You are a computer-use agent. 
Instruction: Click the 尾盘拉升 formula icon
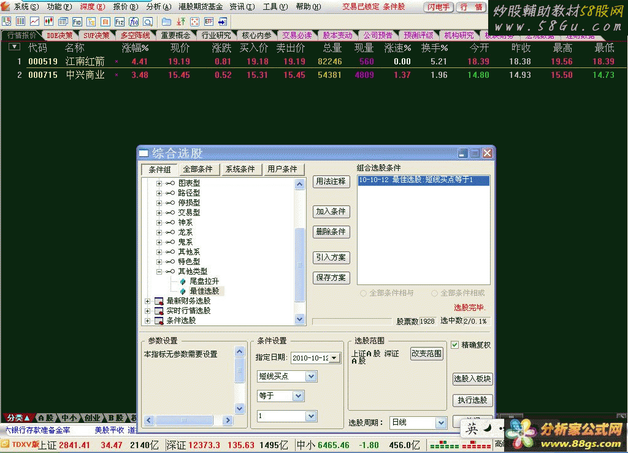[x=183, y=281]
